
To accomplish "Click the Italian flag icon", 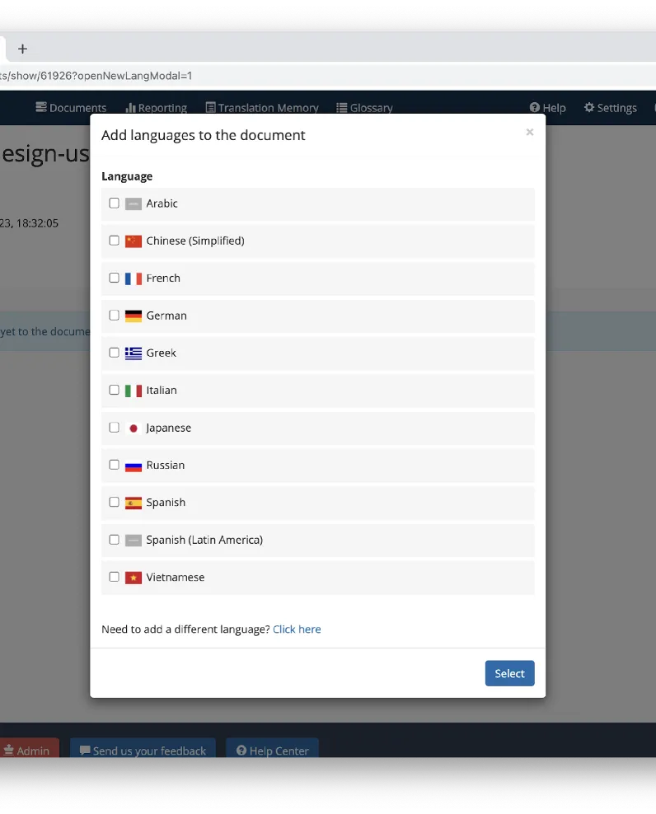I will point(134,391).
